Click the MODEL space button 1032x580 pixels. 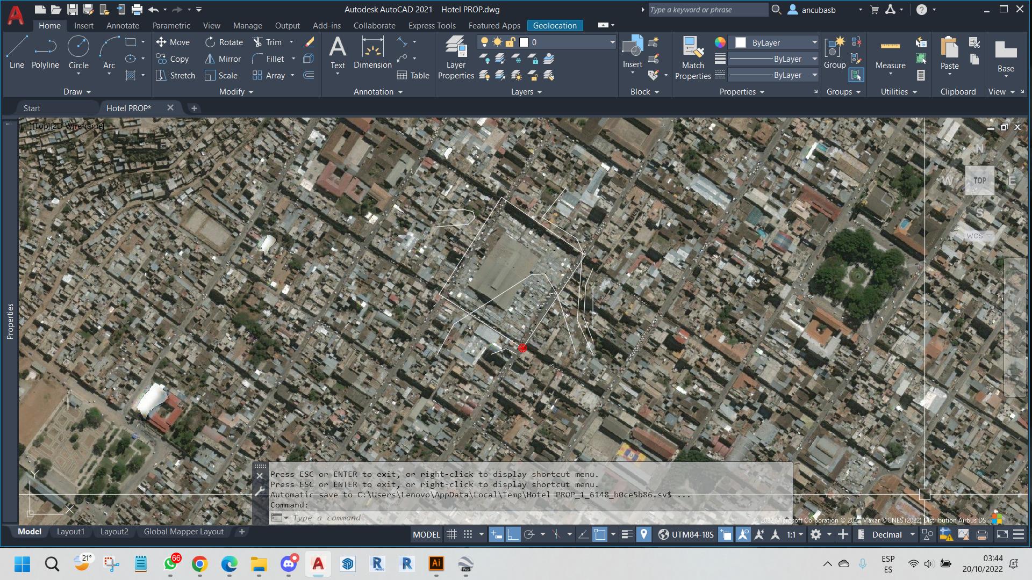click(x=426, y=534)
